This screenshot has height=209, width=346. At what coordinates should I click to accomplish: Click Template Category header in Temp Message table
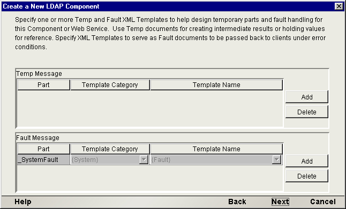tap(110, 85)
